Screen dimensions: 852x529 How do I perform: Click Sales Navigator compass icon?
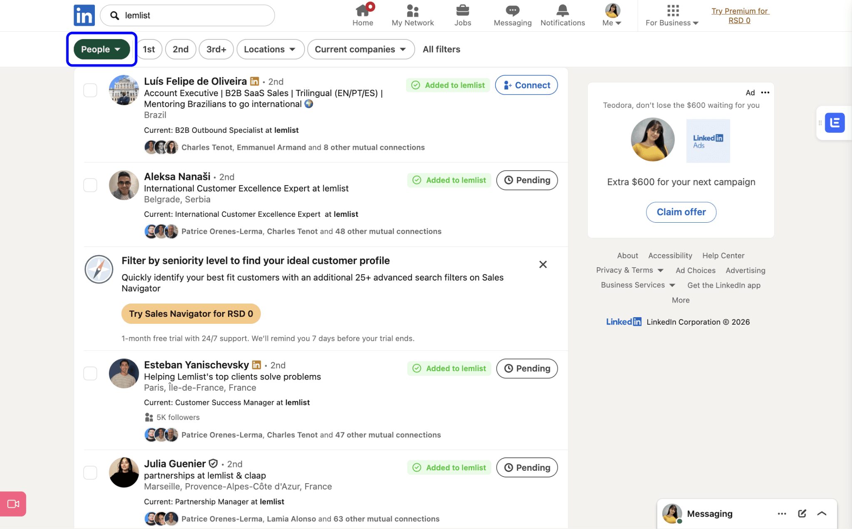99,269
